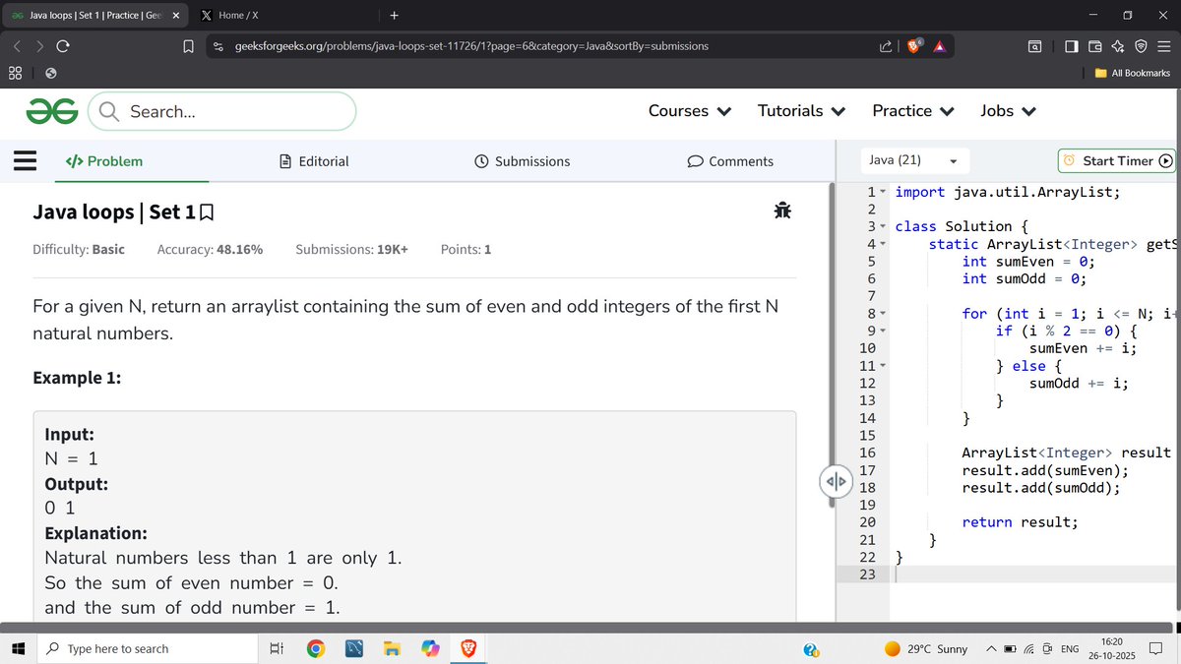The width and height of the screenshot is (1181, 664).
Task: Click the Search... input field
Action: 221,111
